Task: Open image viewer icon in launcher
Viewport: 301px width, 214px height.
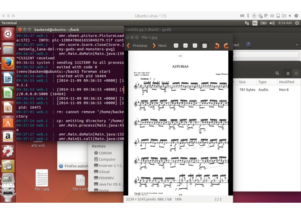Action: (x=8, y=166)
